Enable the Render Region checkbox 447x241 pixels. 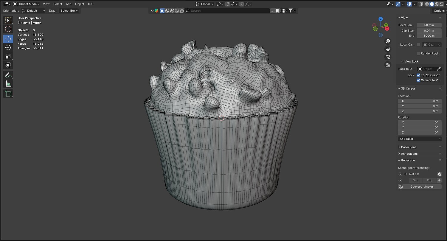tap(418, 53)
